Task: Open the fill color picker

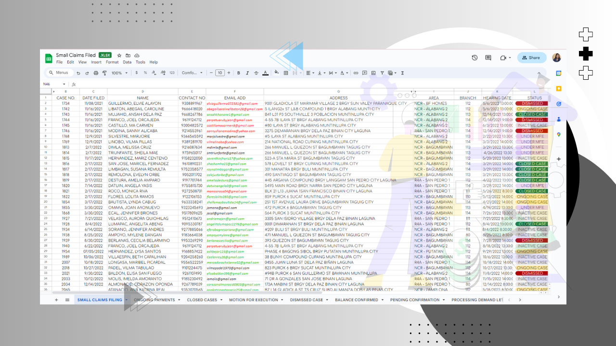Action: click(277, 73)
